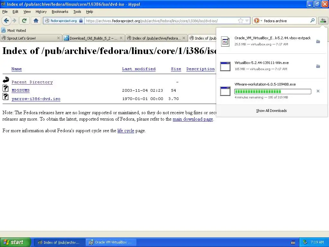Bookmark this page with the star icon
Screen dimensions: 329x247
(x=240, y=21)
